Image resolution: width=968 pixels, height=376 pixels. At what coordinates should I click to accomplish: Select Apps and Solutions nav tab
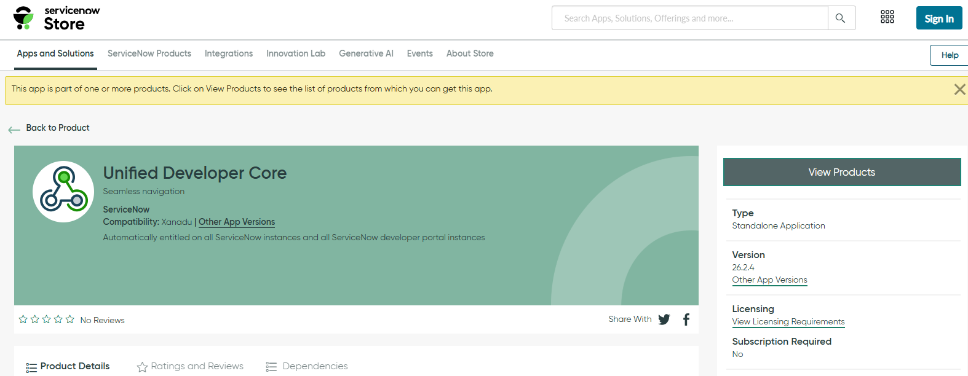(x=55, y=53)
